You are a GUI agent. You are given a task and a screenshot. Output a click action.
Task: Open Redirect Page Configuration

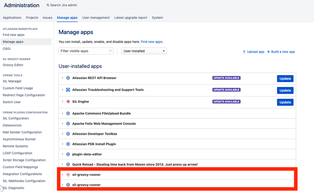[24, 95]
